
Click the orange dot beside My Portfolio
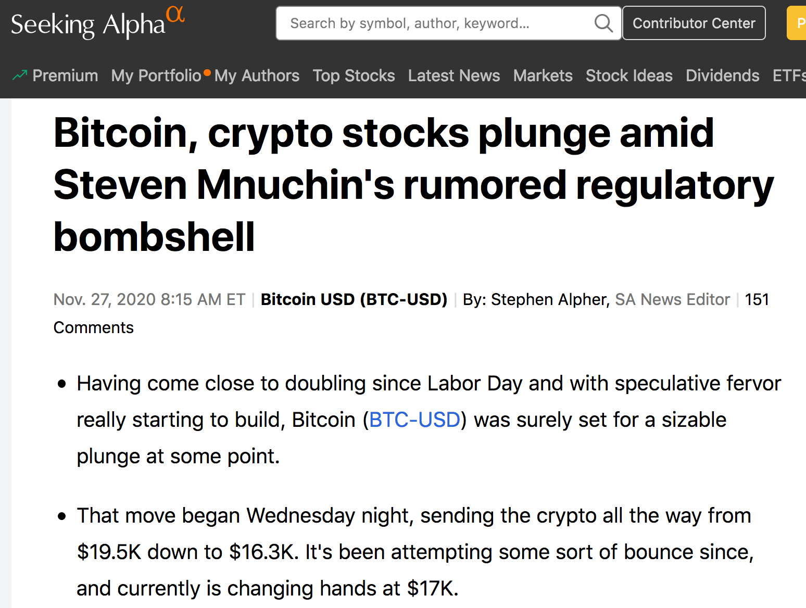[207, 73]
